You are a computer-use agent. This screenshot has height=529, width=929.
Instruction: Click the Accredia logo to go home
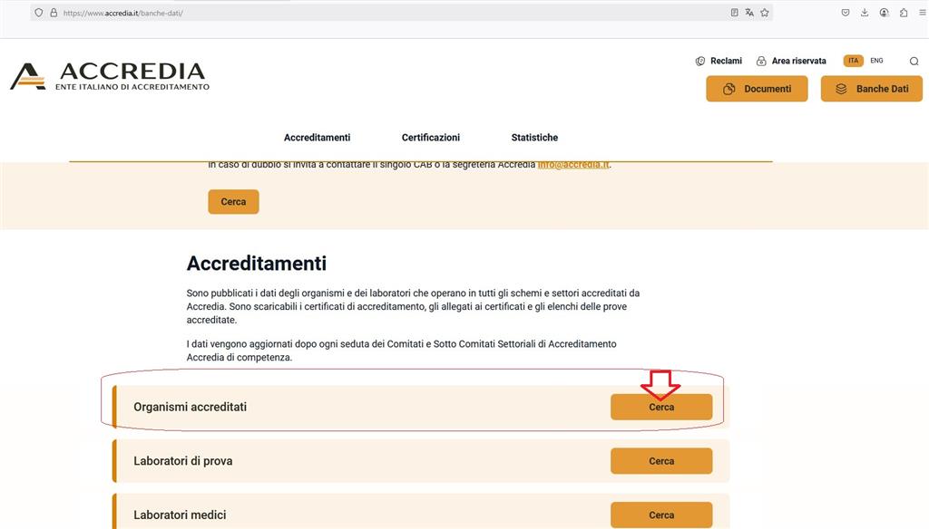click(110, 76)
